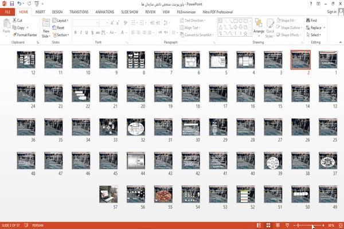Switch to Normal view in status bar
Viewport: 344px width, 229px height.
pos(259,225)
